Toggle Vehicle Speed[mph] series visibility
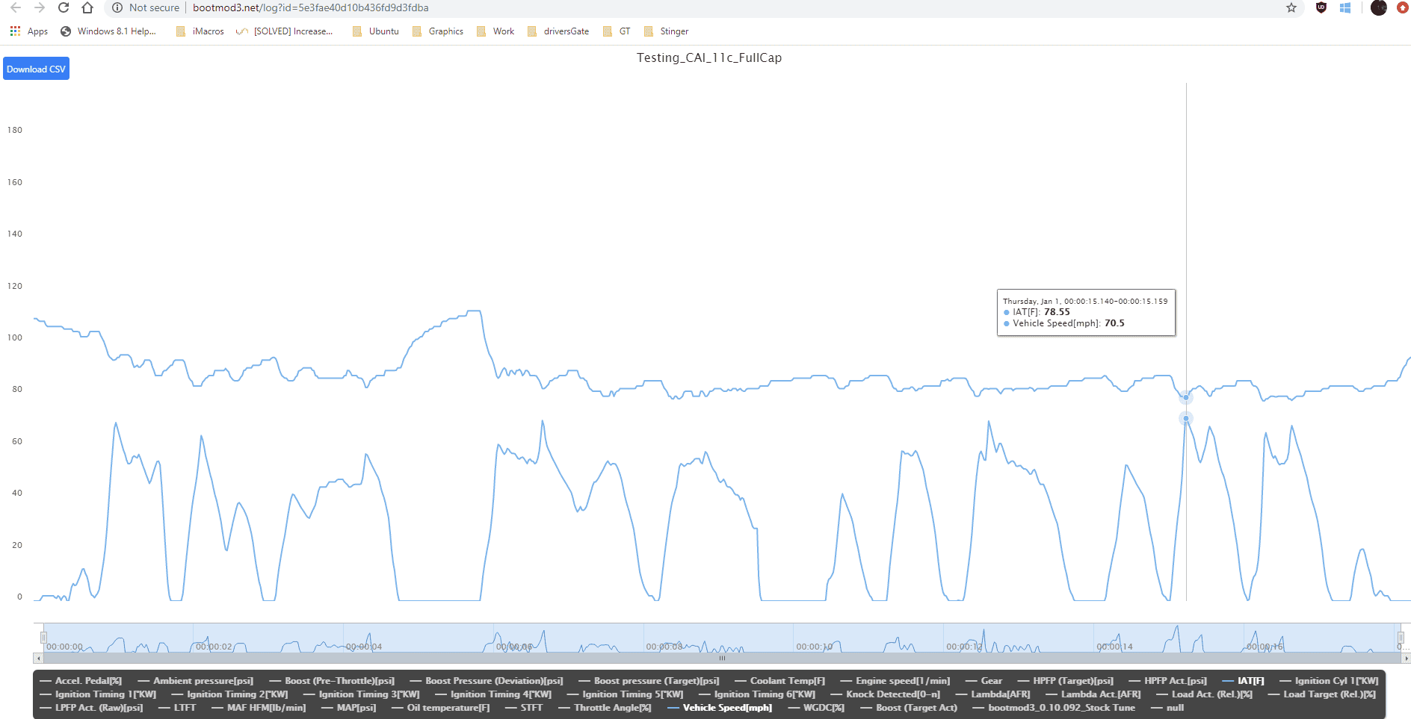Screen dimensions: 1411x719 click(x=720, y=708)
